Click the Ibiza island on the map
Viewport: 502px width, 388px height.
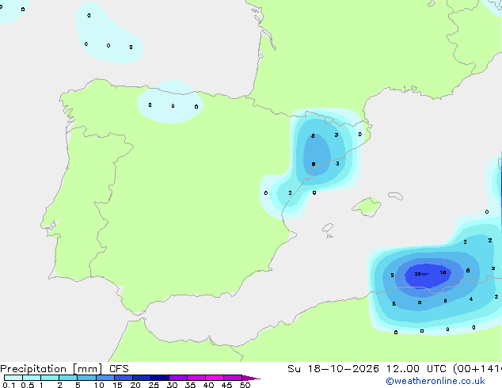click(x=328, y=228)
